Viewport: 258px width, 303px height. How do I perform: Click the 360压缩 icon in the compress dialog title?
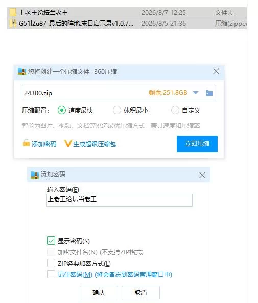(x=22, y=71)
